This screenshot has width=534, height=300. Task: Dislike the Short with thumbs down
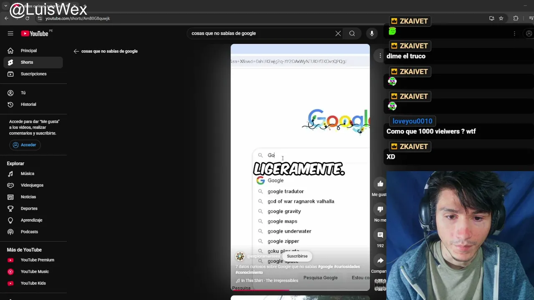(x=380, y=209)
